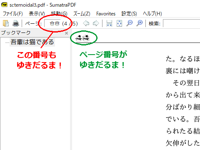Close the ブックマーク sidebar panel
Screen dimensions: 200x150
coord(67,33)
